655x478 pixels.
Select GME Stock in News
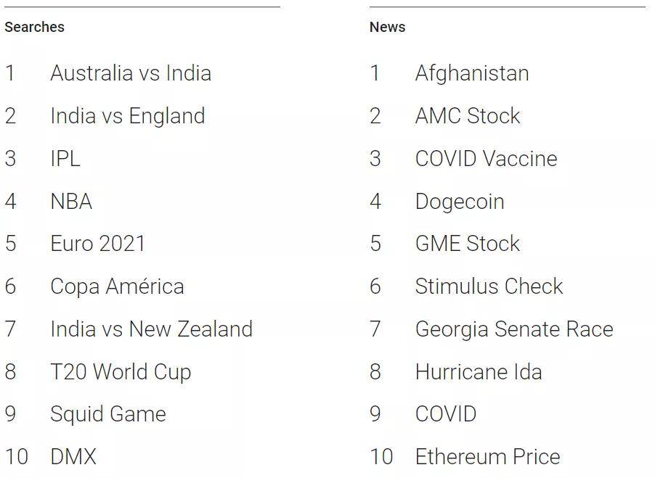[x=468, y=244]
